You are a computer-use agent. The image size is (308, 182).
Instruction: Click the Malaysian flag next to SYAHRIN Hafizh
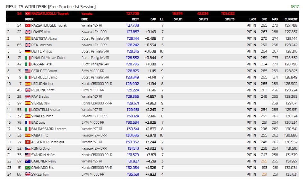[28, 155]
